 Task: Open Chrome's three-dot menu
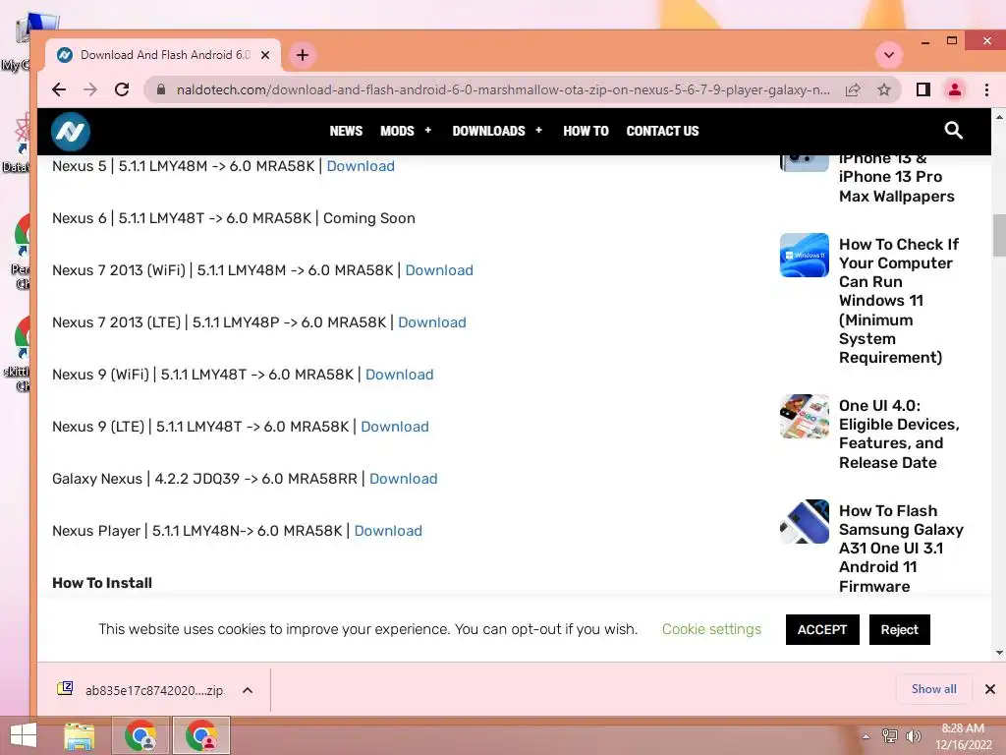986,89
